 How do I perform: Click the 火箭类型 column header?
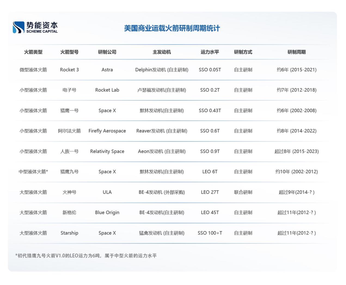33,52
